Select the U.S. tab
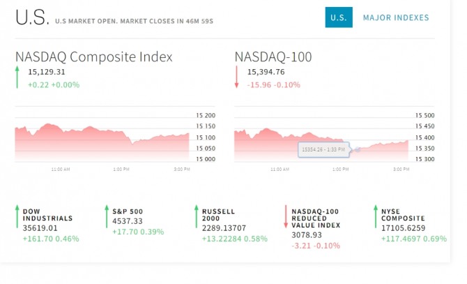 339,17
